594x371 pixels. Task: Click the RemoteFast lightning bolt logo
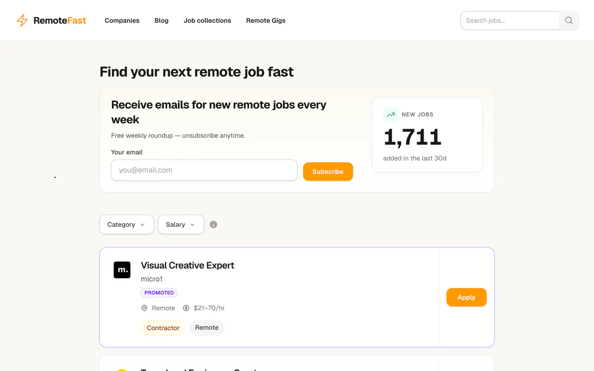22,20
